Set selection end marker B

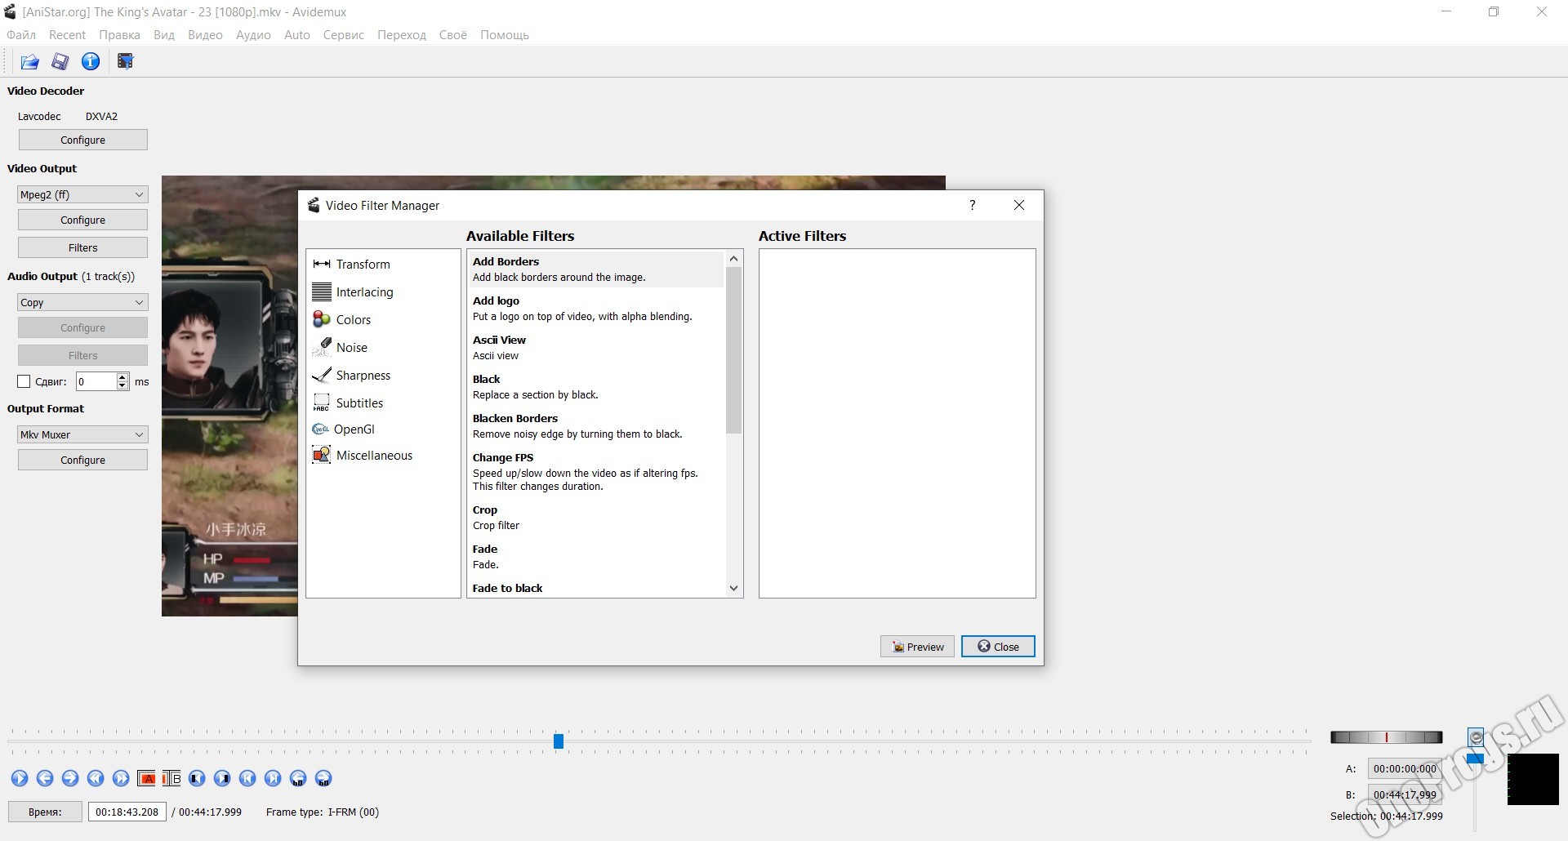[171, 778]
